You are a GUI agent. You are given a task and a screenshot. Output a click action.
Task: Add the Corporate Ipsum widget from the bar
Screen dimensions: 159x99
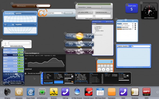[88, 92]
